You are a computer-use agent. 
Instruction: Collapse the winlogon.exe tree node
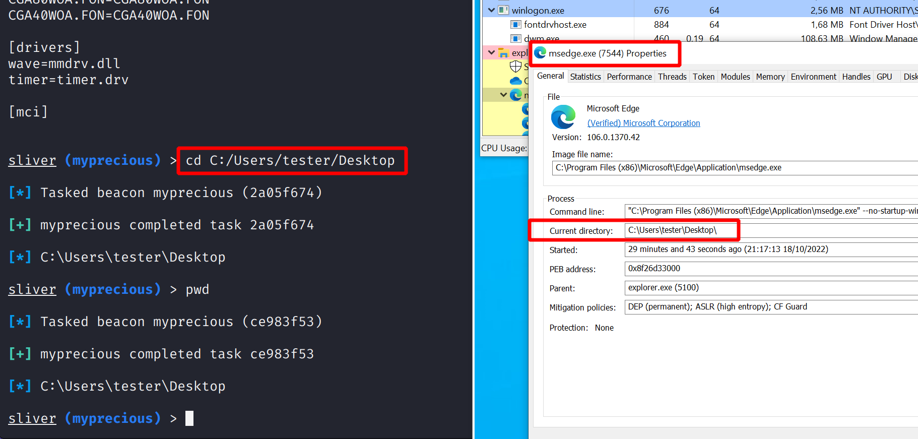tap(491, 10)
